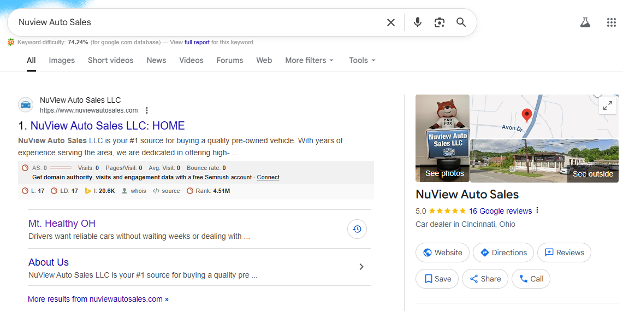Open history icon beside Mt. Healthy OH
This screenshot has height=311, width=623.
(x=357, y=230)
